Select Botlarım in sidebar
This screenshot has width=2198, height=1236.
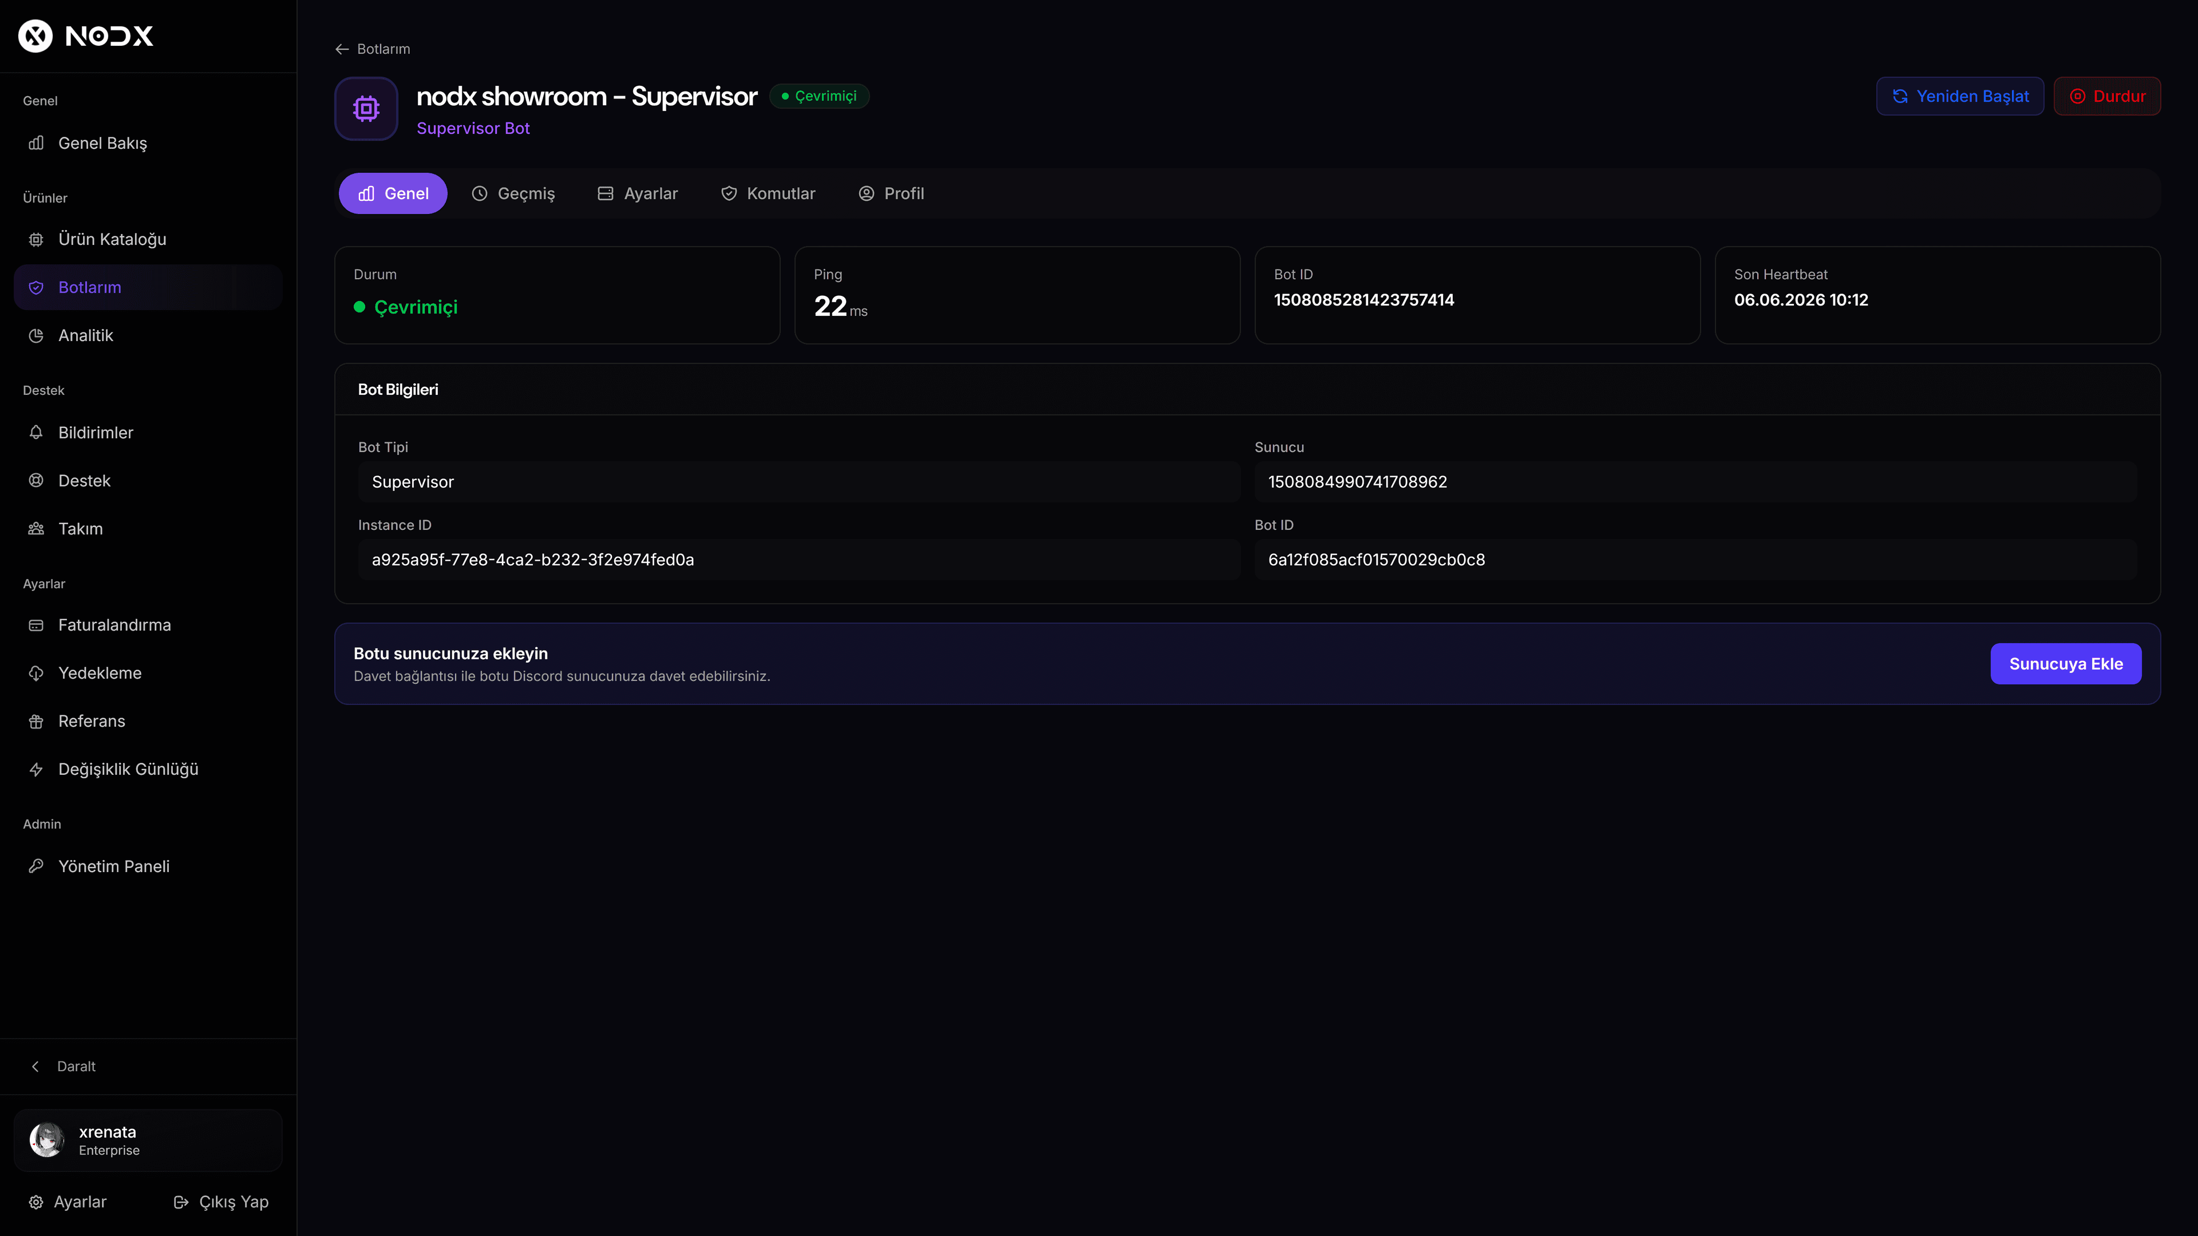148,287
